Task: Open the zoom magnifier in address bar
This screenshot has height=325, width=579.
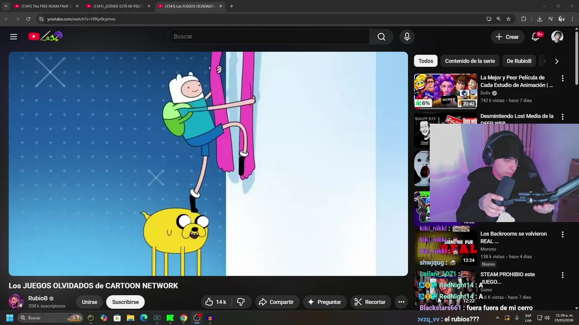Action: [498, 19]
